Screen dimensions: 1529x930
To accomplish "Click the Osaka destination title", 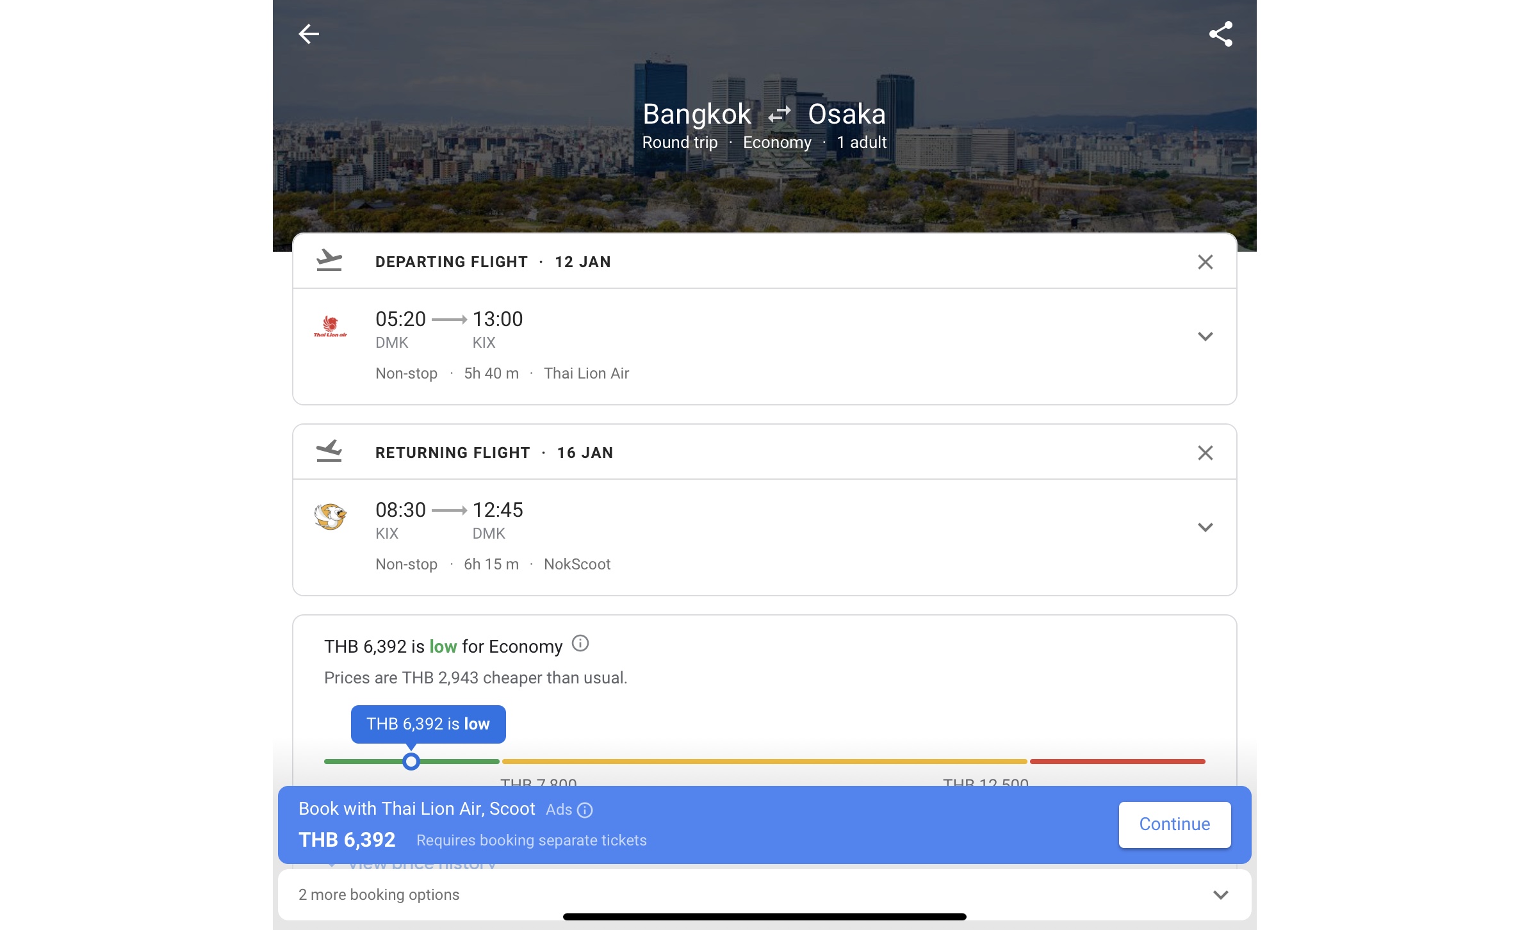I will [846, 114].
